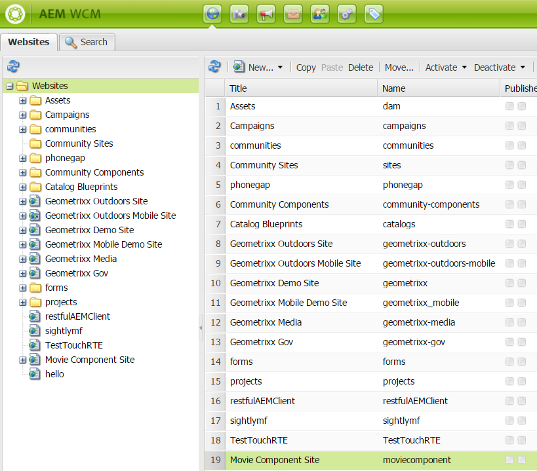Image resolution: width=537 pixels, height=471 pixels.
Task: Click the 'geometrixx-outdoors-mobile' name cell
Action: tap(439, 263)
